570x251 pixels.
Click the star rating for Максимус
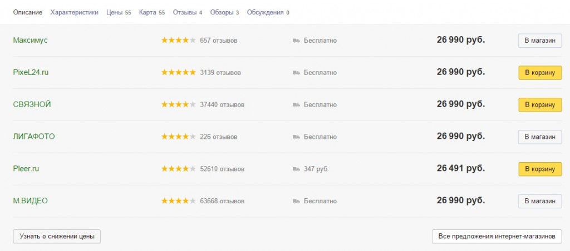(x=178, y=41)
